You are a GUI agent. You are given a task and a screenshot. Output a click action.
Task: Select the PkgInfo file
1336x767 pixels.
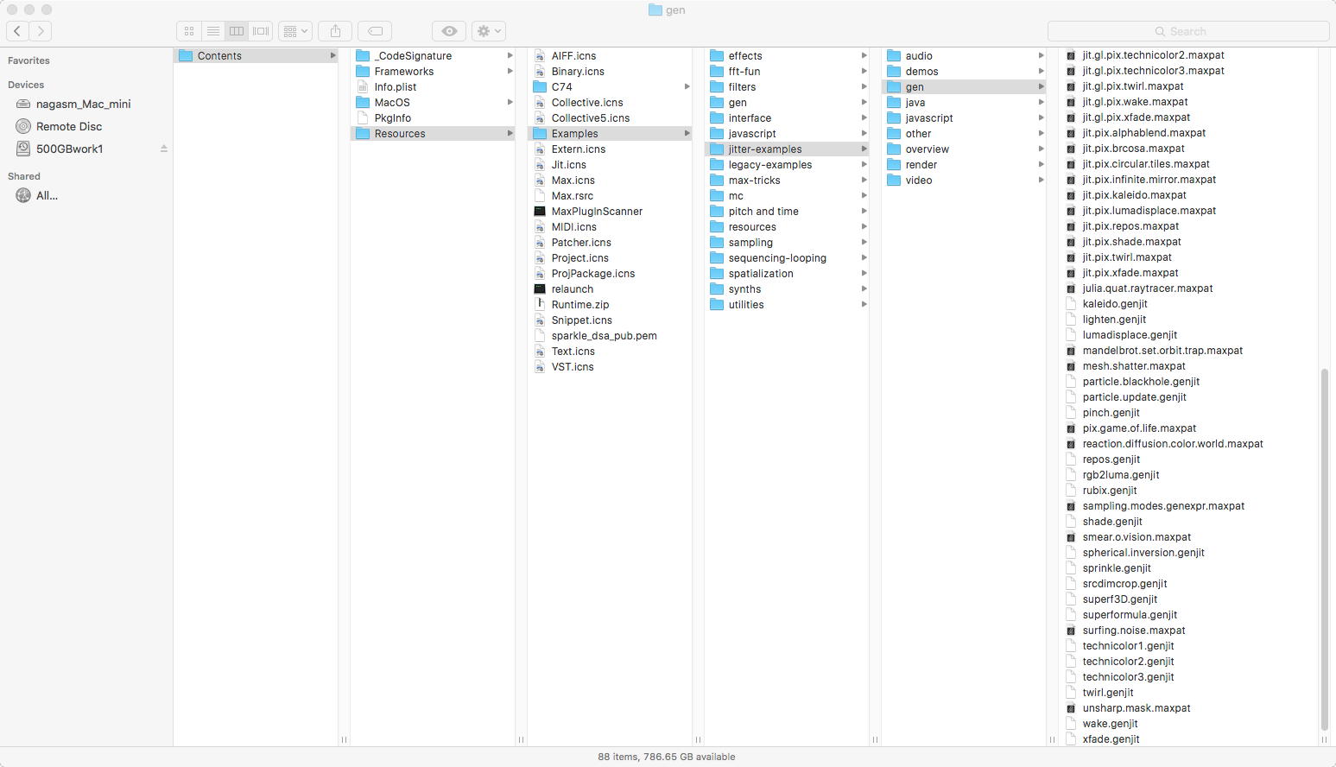393,117
